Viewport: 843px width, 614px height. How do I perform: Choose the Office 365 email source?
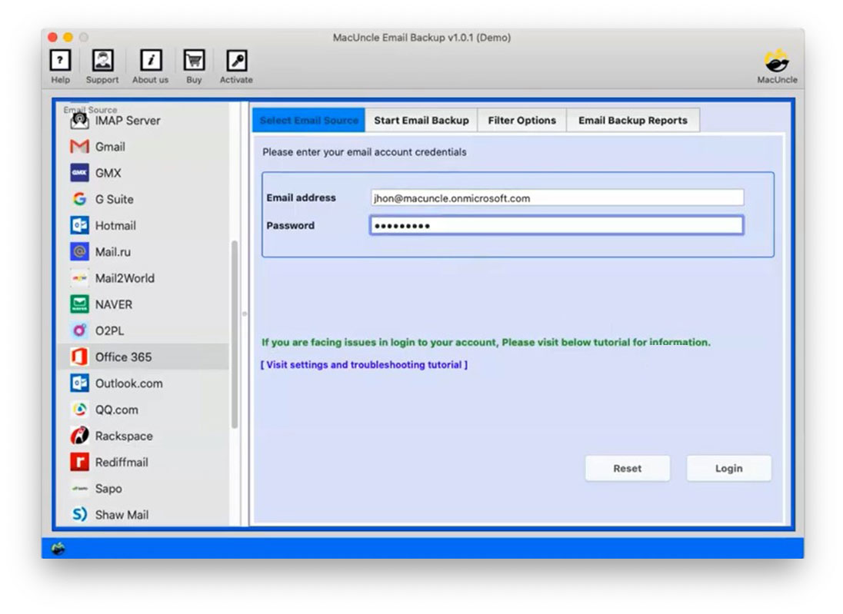[x=123, y=357]
